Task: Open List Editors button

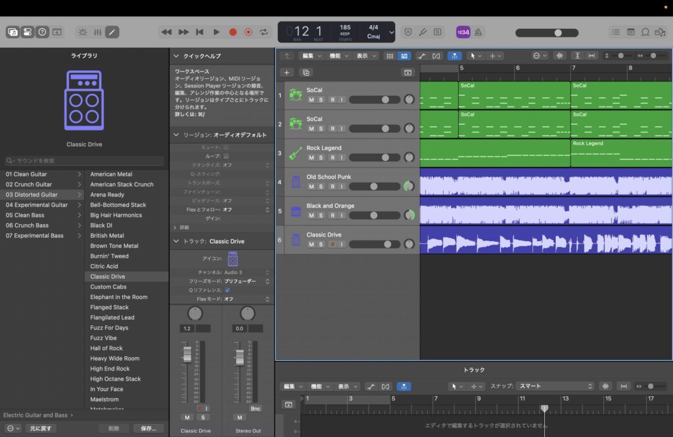Action: point(615,32)
